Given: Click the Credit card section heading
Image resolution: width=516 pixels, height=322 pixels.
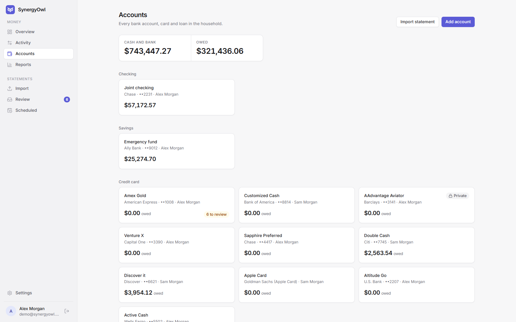Looking at the screenshot, I should [x=129, y=182].
